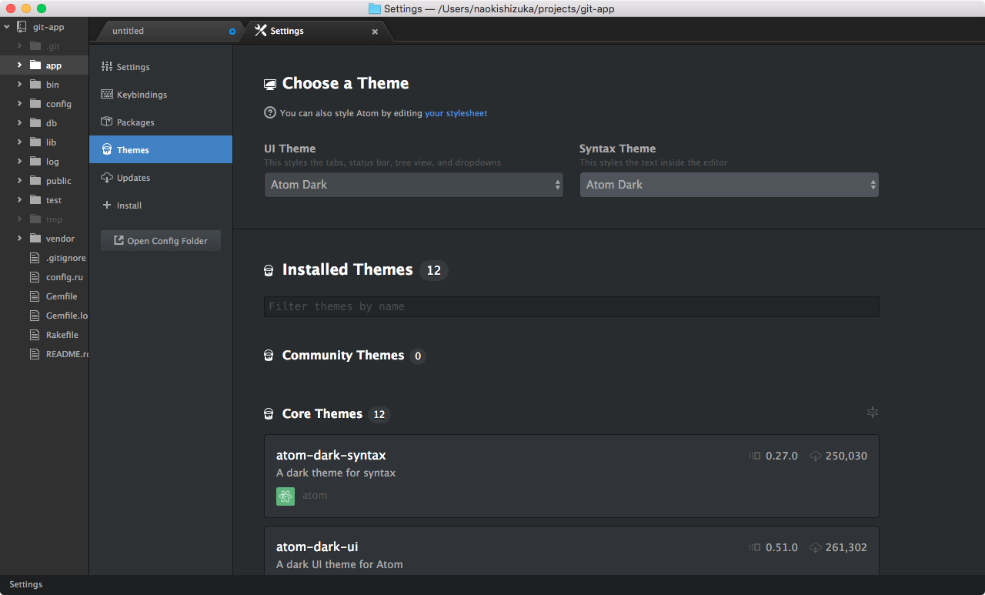Select the log folder in tree
Screen dimensions: 985x595
tap(45, 162)
